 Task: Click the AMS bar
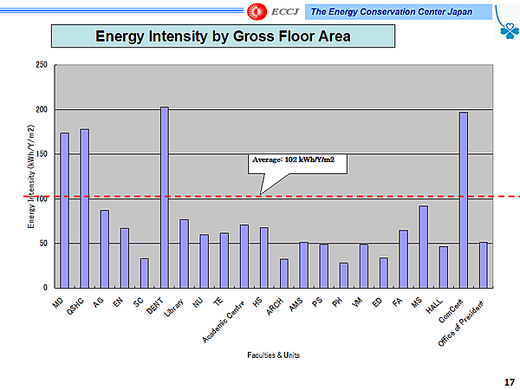304,265
